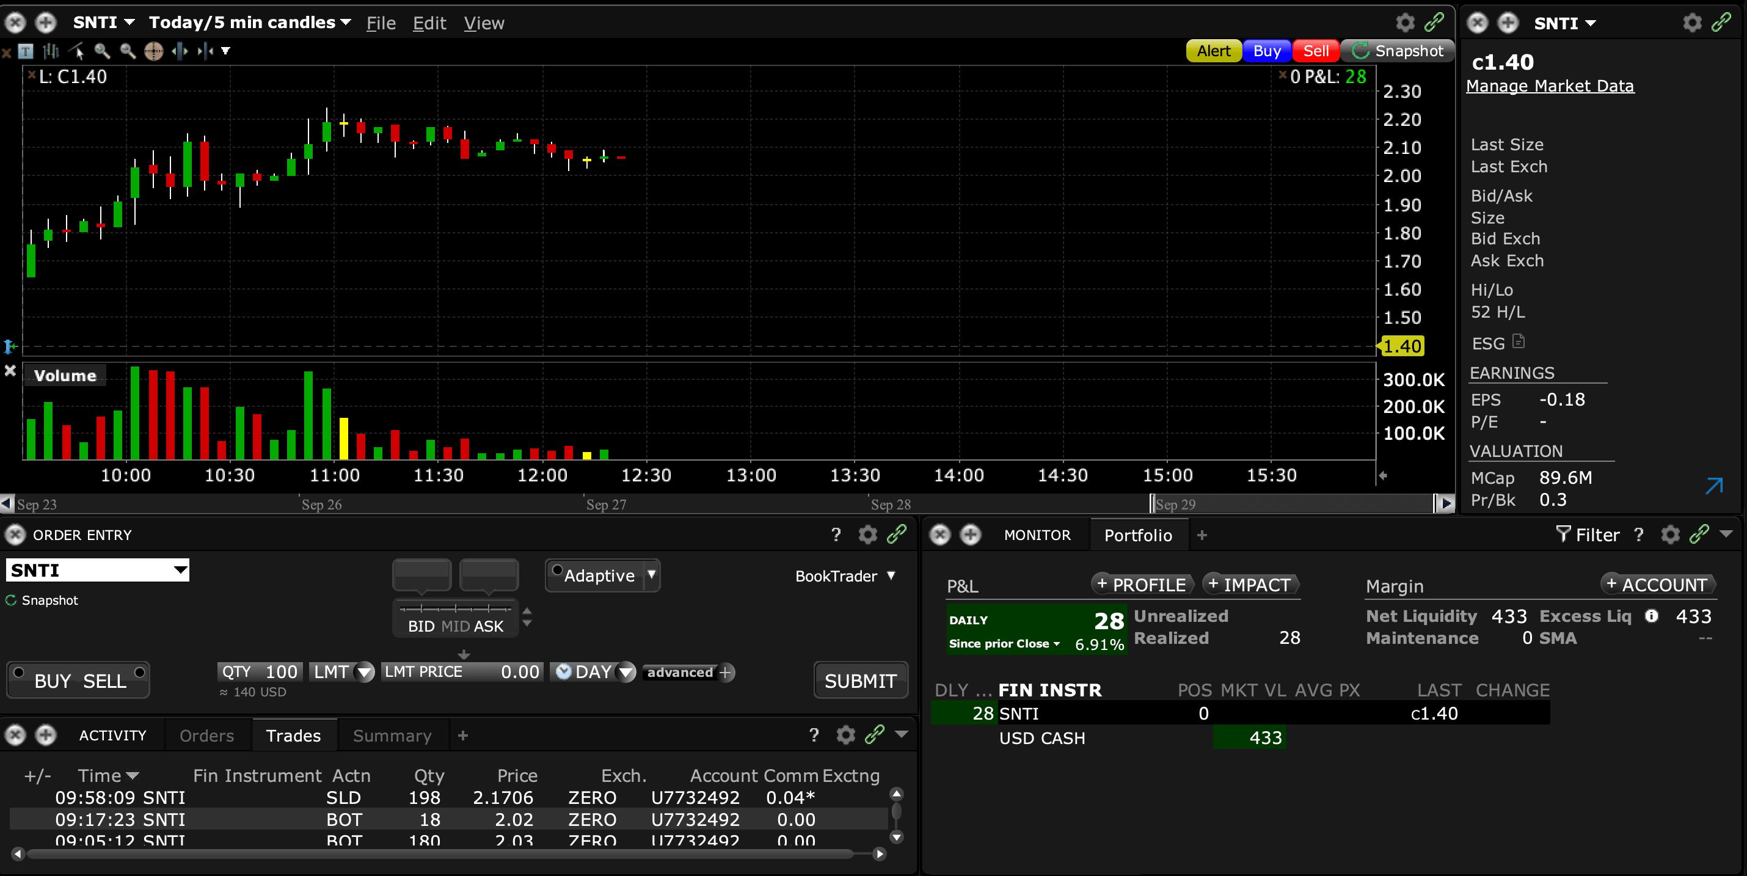Open the LMT order type dropdown
The height and width of the screenshot is (876, 1747).
coord(364,673)
